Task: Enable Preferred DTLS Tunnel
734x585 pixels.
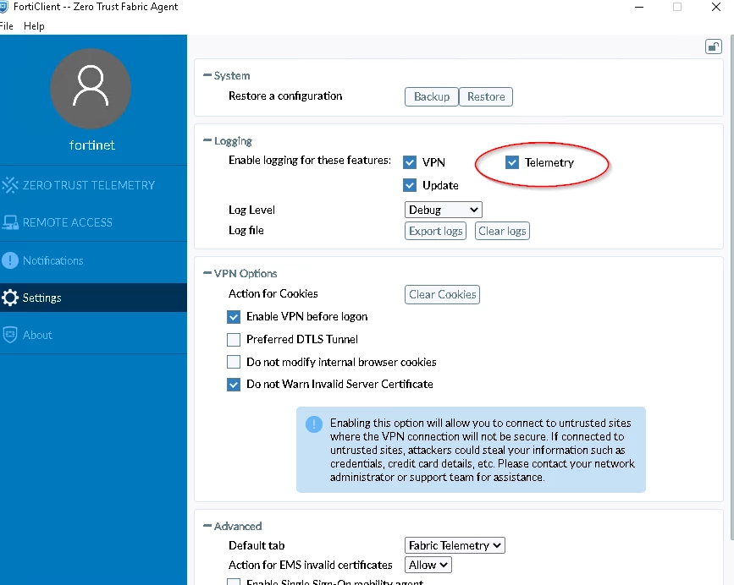Action: pos(234,339)
